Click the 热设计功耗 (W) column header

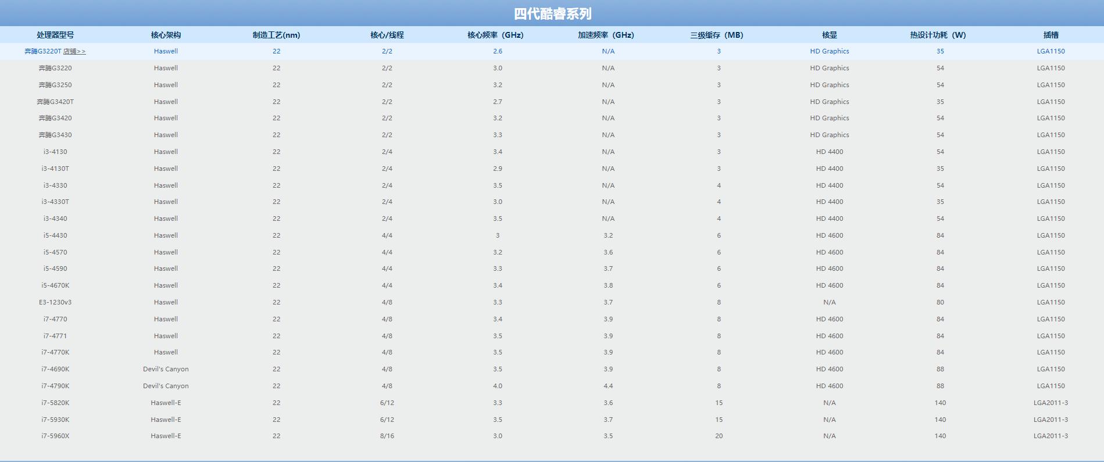point(938,35)
